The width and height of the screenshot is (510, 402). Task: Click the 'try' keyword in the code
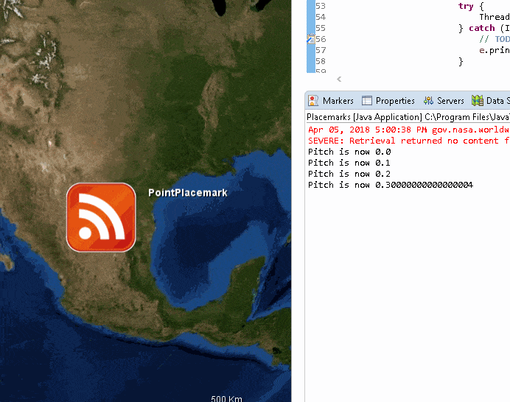[466, 6]
